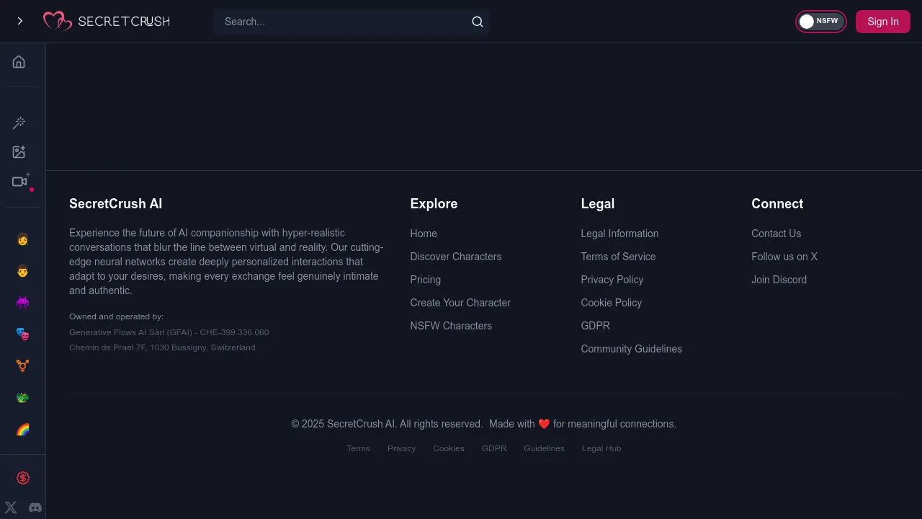The height and width of the screenshot is (519, 922).
Task: Expand the sidebar with the chevron arrow
Action: coord(19,22)
